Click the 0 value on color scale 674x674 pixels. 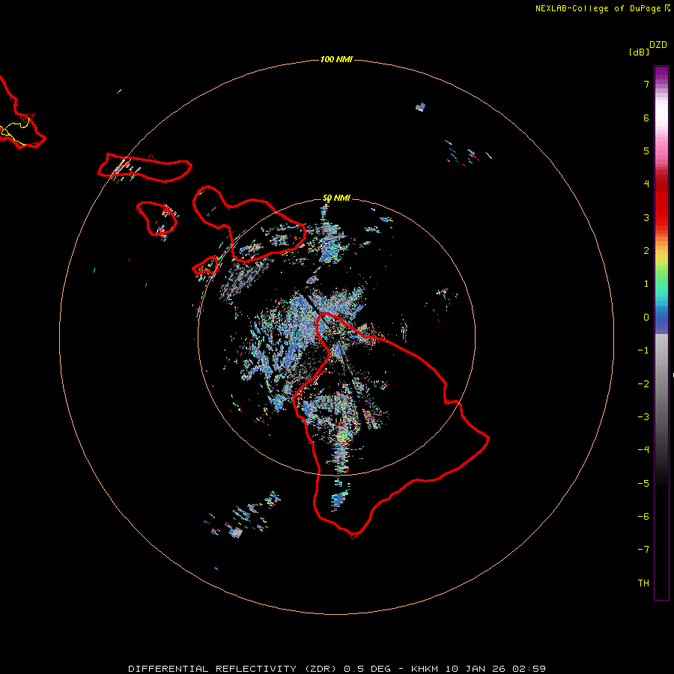(646, 318)
